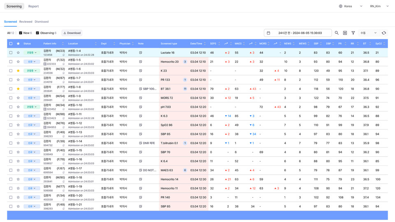This screenshot has width=395, height=222.
Task: Open the RN_Kim user dropdown
Action: (x=379, y=6)
